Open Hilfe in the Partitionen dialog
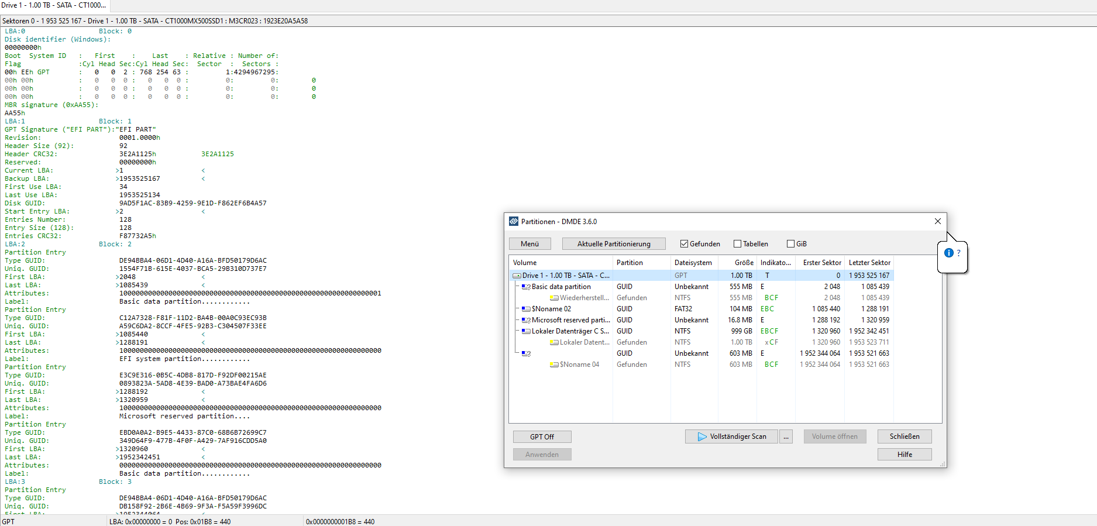 click(x=905, y=455)
